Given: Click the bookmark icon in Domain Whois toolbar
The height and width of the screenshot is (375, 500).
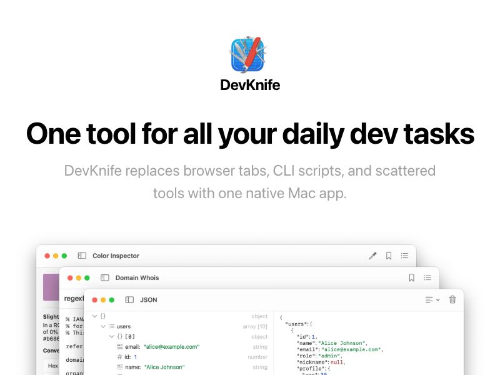Looking at the screenshot, I should pos(412,277).
